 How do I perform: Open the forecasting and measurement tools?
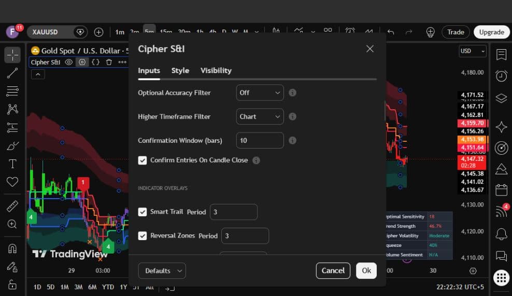pos(12,127)
